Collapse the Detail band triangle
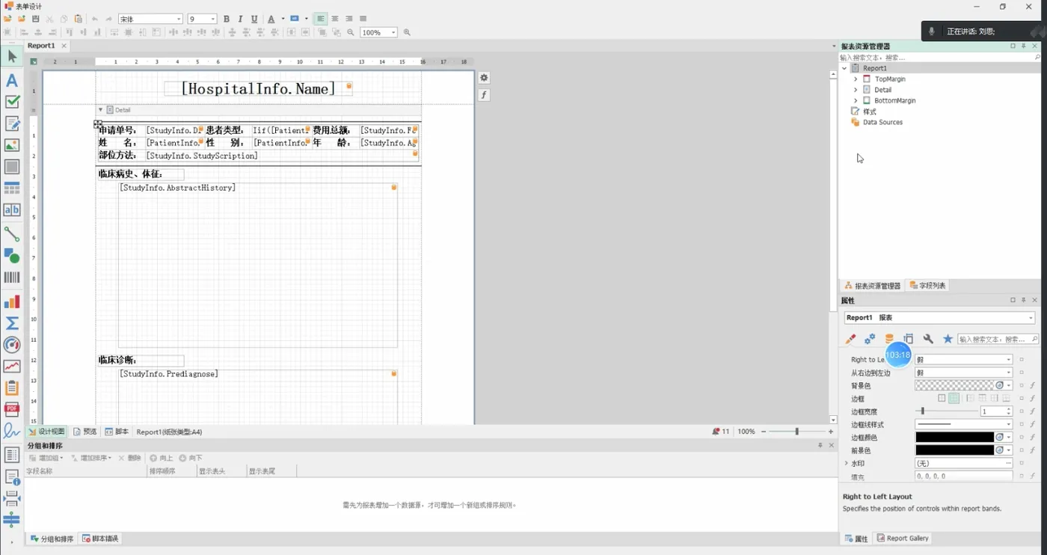Image resolution: width=1047 pixels, height=555 pixels. point(100,110)
